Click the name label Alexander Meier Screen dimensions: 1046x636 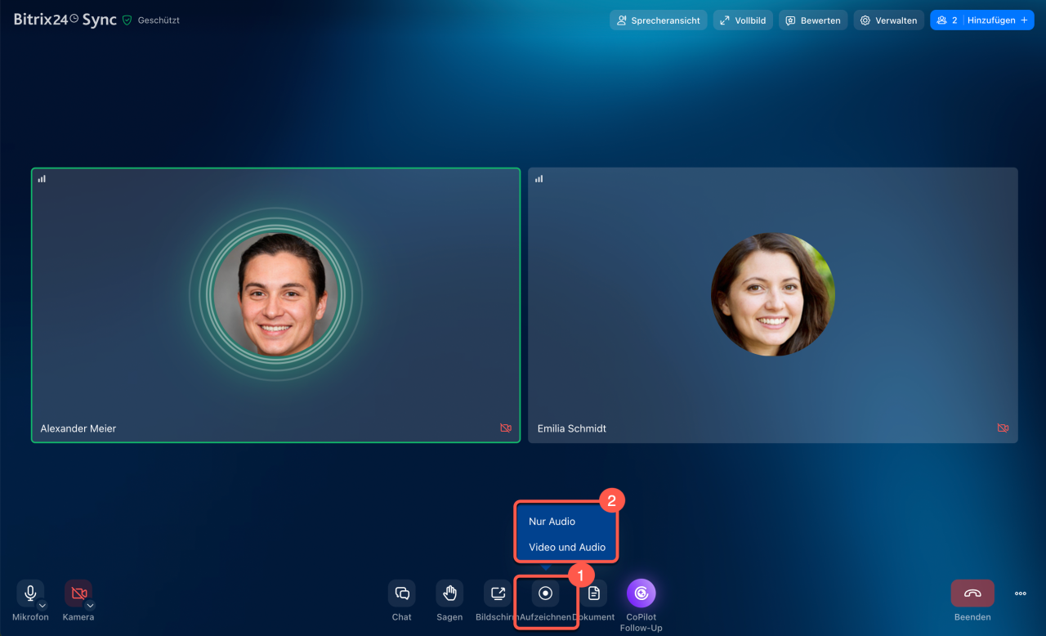78,428
